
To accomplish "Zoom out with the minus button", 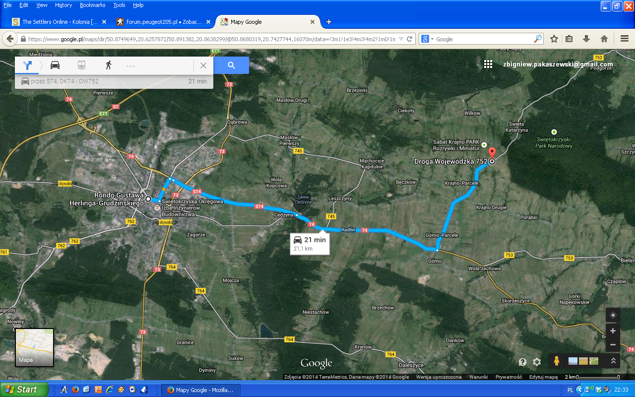I will [x=613, y=344].
